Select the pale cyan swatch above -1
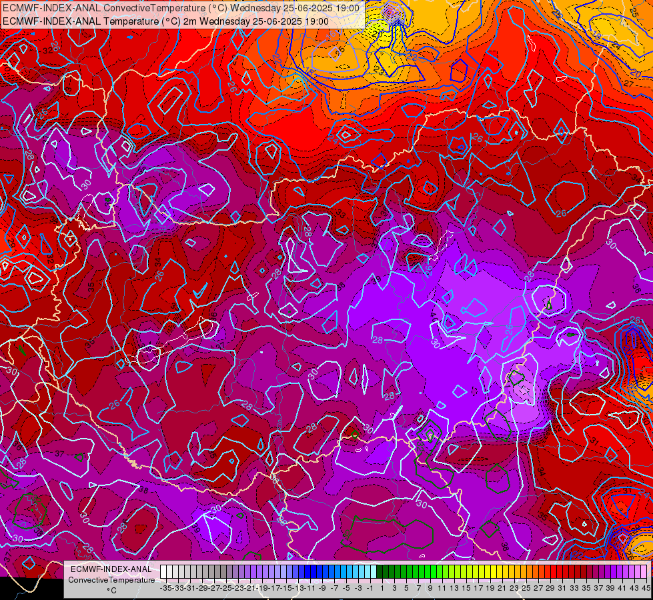 [368, 571]
